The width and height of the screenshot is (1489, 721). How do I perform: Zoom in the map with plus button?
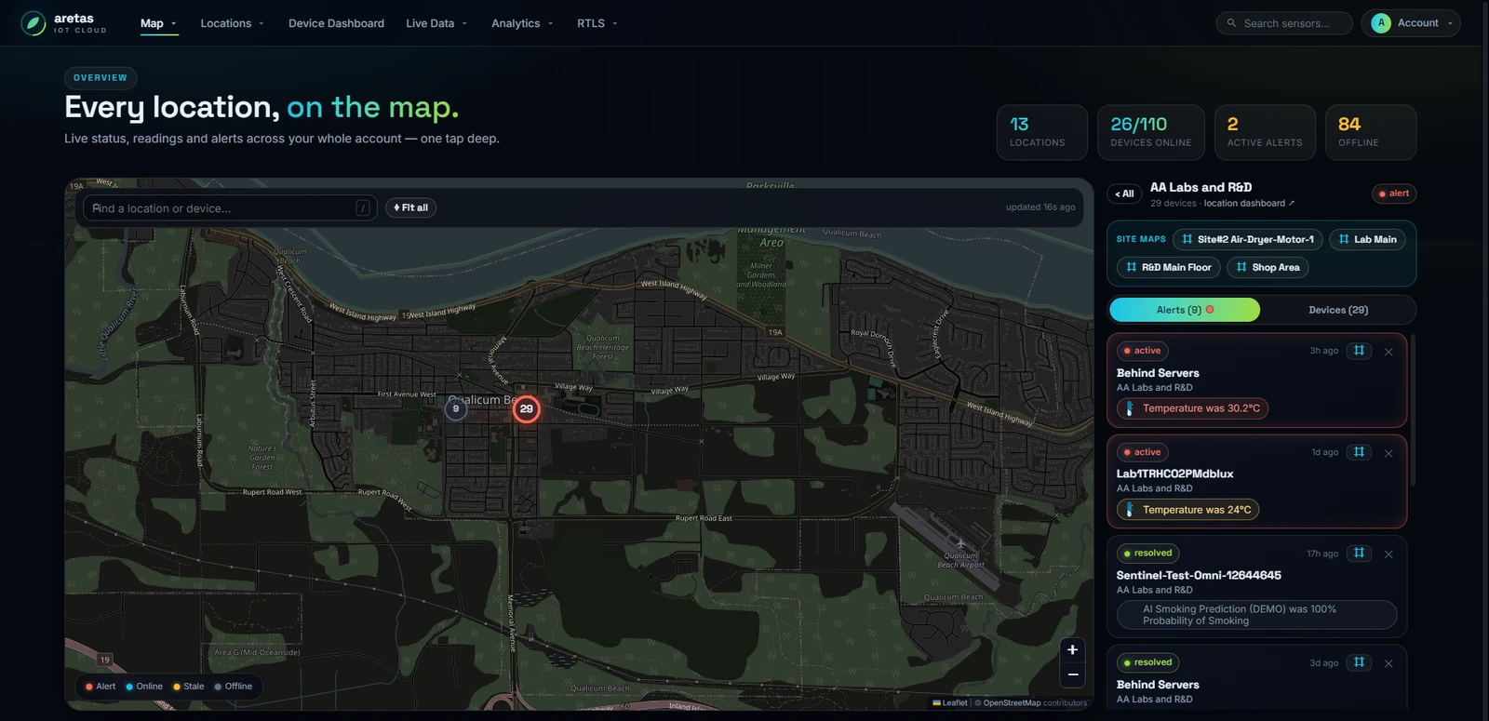point(1072,650)
